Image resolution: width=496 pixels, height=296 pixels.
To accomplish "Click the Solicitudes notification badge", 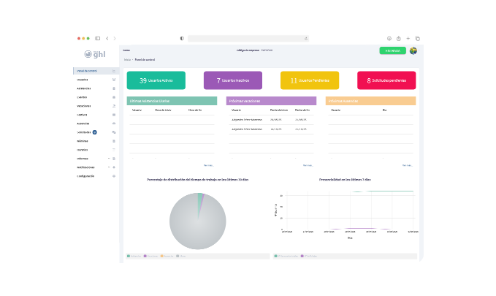I will pos(95,132).
